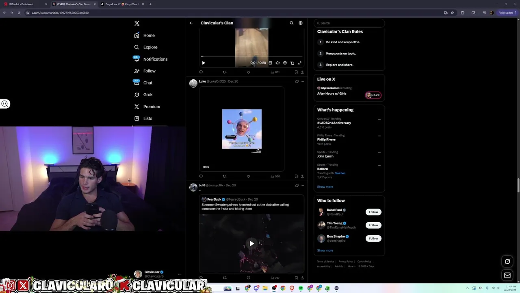The image size is (520, 293).
Task: Switch to the TikTok 'Do yall see it?' tab
Action: tap(121, 4)
